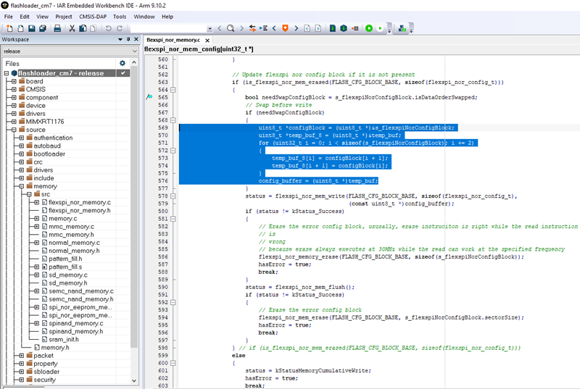Expand the flexspi_nor_memory.c tree node
The width and height of the screenshot is (580, 389).
point(37,202)
